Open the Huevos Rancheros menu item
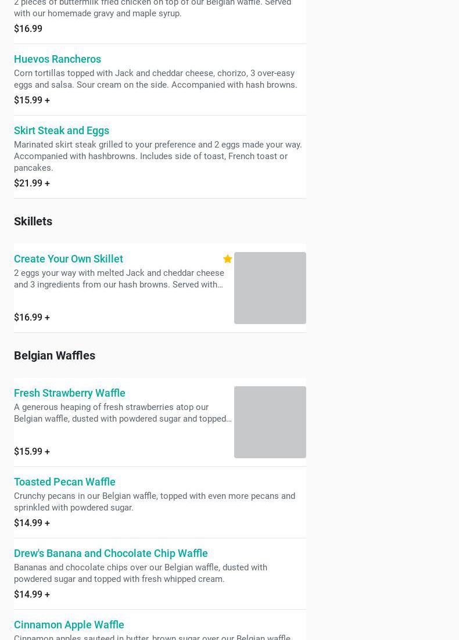The width and height of the screenshot is (459, 640). point(58,59)
